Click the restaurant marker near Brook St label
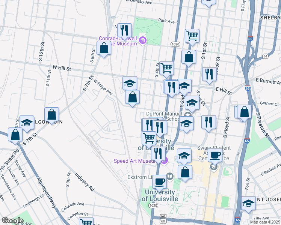281x225 pixels. pos(209,74)
